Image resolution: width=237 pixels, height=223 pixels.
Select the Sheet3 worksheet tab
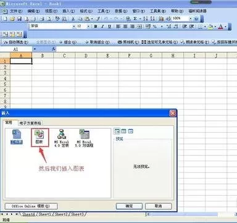coord(77,214)
